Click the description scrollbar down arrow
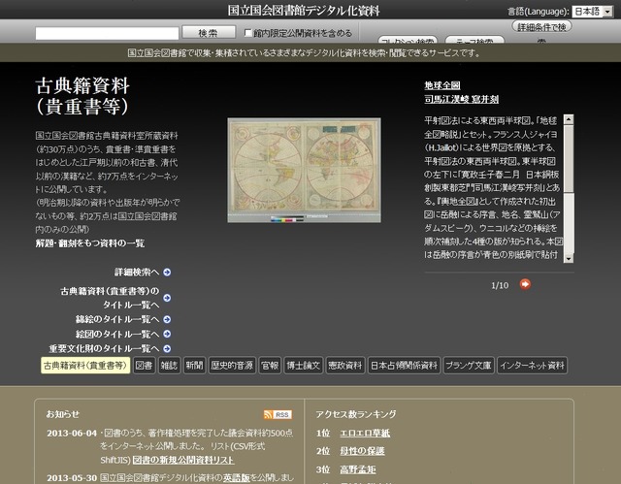The image size is (621, 484). click(569, 258)
